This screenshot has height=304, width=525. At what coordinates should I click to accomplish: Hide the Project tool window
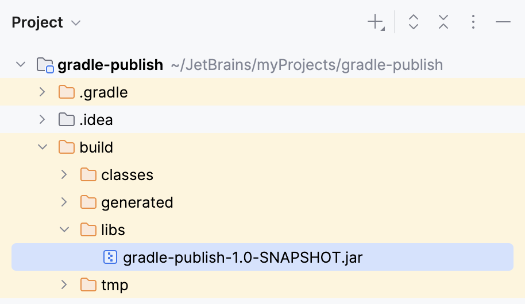[x=503, y=22]
